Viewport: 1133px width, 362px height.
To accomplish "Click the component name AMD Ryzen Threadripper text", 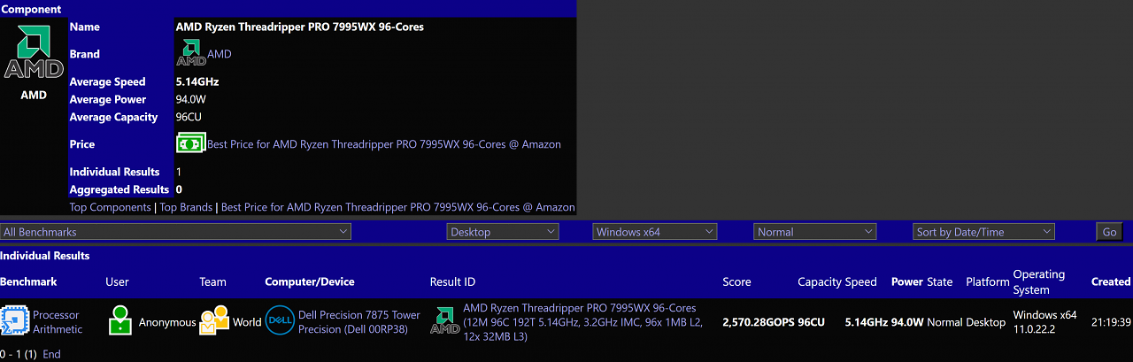I will click(300, 27).
